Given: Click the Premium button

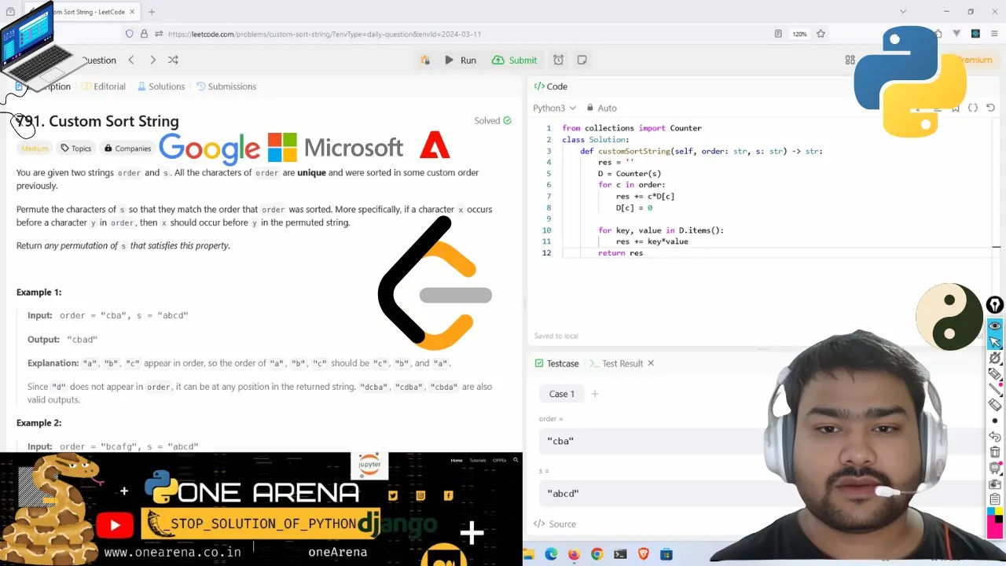Looking at the screenshot, I should click(974, 60).
